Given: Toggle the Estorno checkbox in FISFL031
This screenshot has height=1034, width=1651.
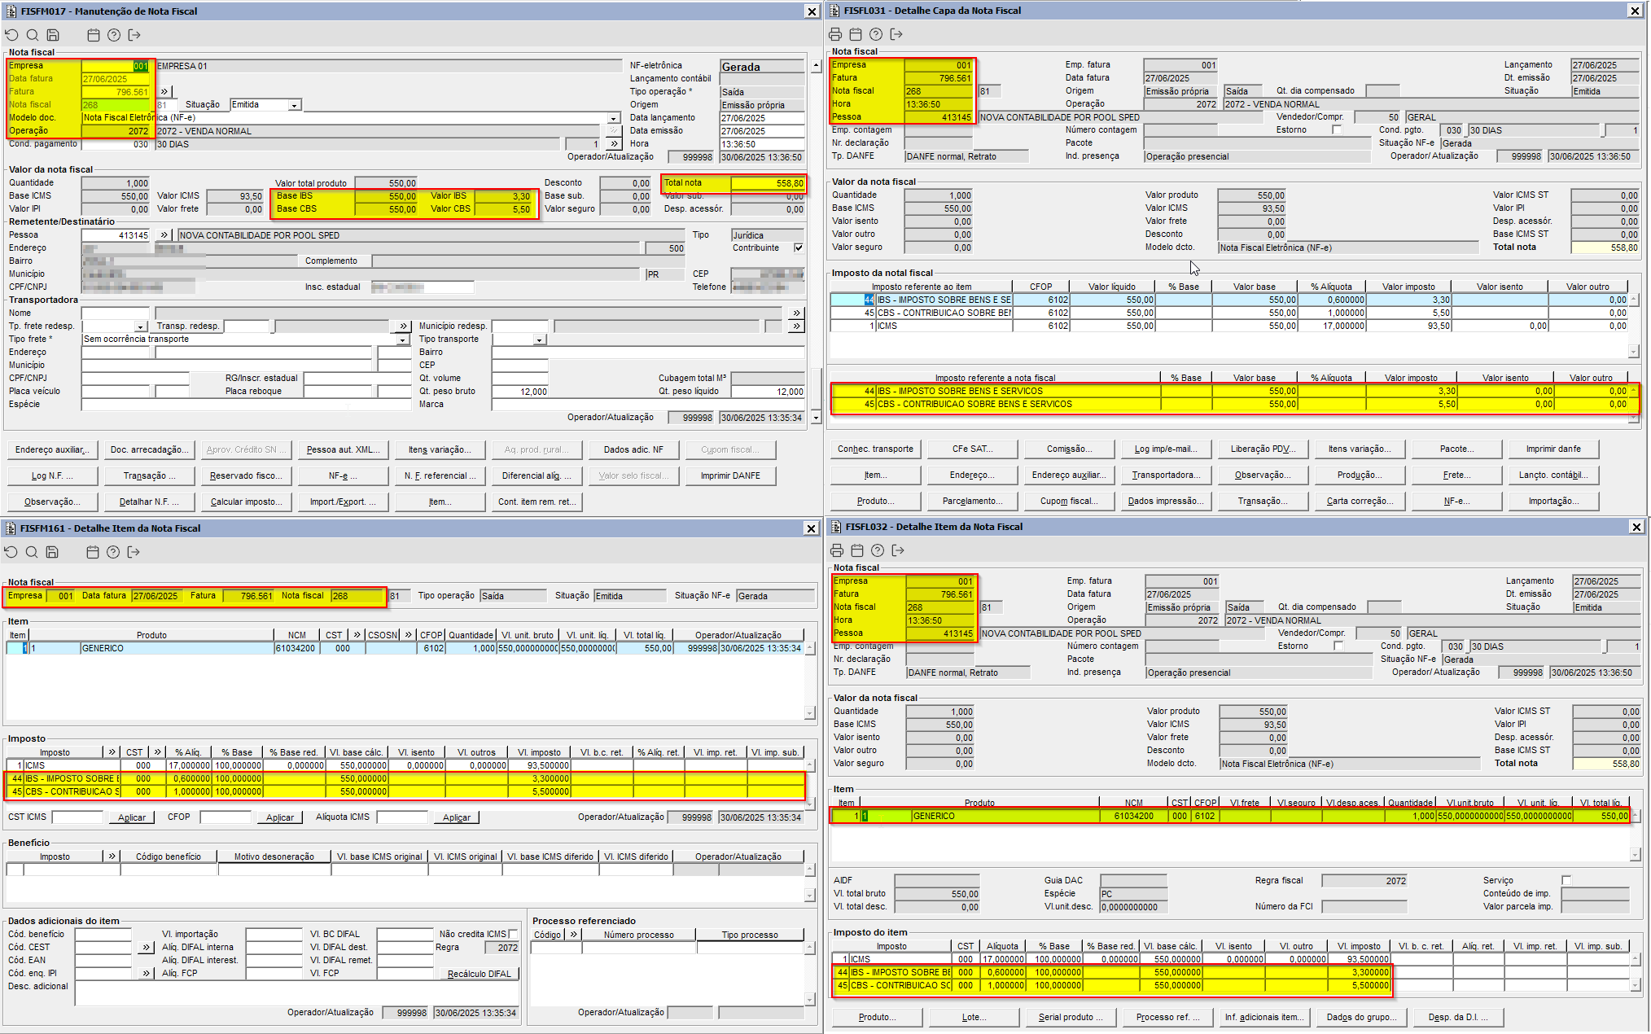Looking at the screenshot, I should point(1337,129).
